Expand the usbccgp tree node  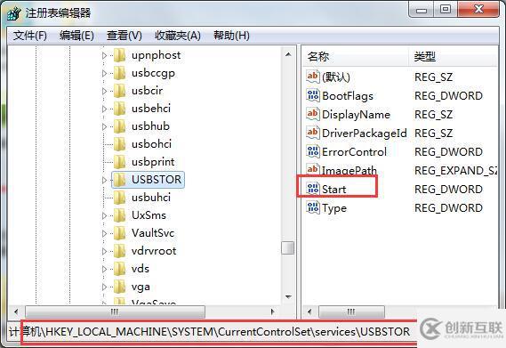click(x=104, y=73)
